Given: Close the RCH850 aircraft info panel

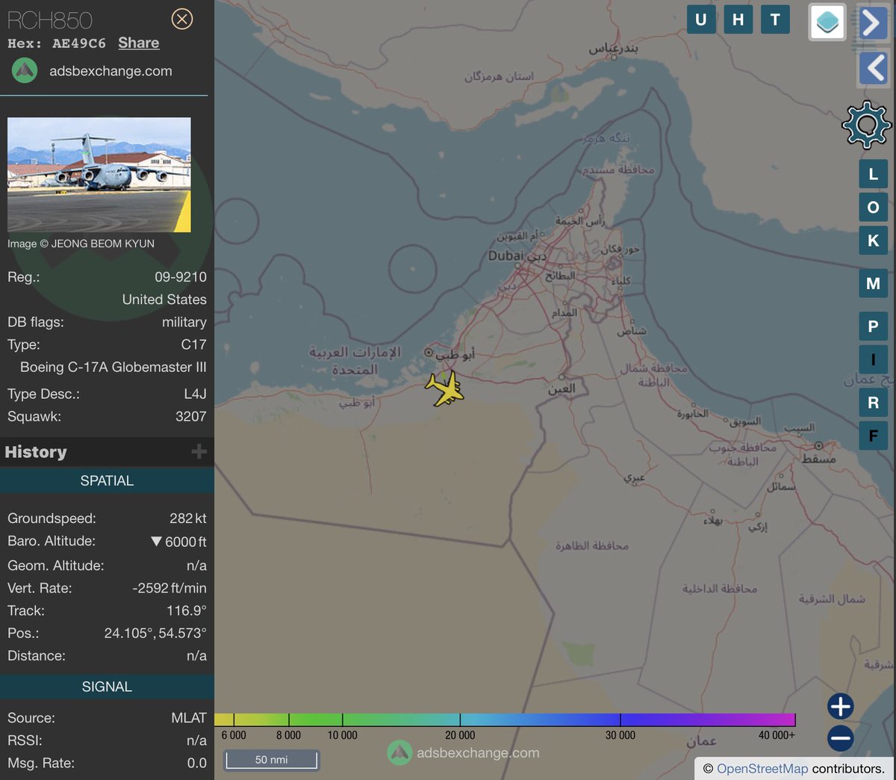Looking at the screenshot, I should pyautogui.click(x=182, y=19).
